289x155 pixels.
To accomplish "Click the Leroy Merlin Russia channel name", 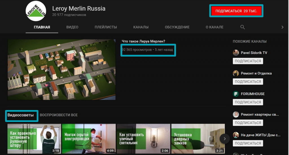I will point(79,8).
